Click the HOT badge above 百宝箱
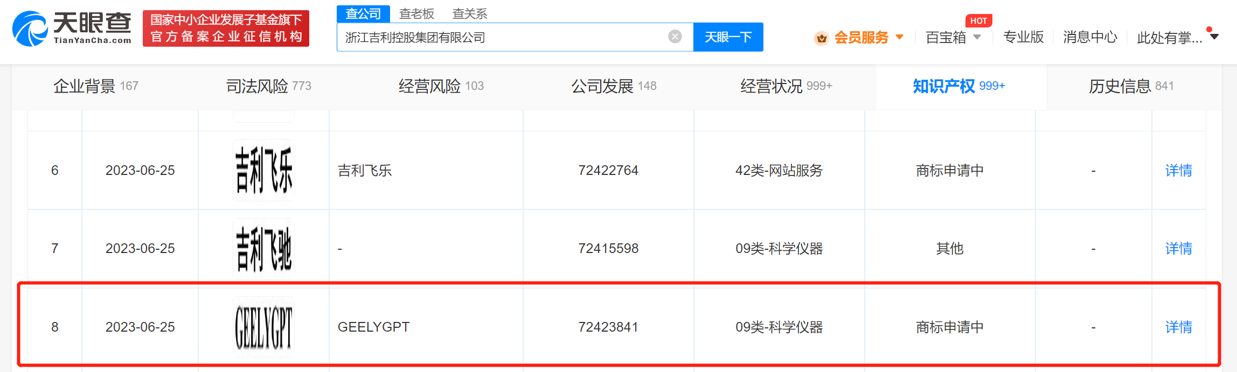Viewport: 1237px width, 372px height. click(x=978, y=21)
